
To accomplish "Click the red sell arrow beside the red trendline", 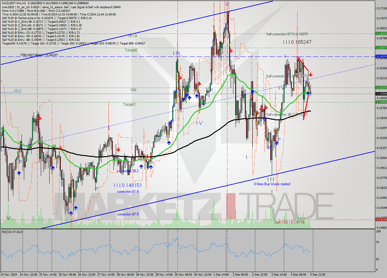I will click(311, 74).
